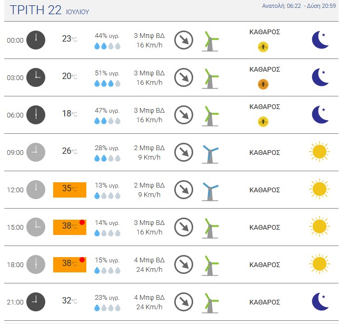The image size is (339, 324).
Task: Click ΚΑΘΑΡΟΣ label in 09:00 row
Action: pyautogui.click(x=265, y=153)
